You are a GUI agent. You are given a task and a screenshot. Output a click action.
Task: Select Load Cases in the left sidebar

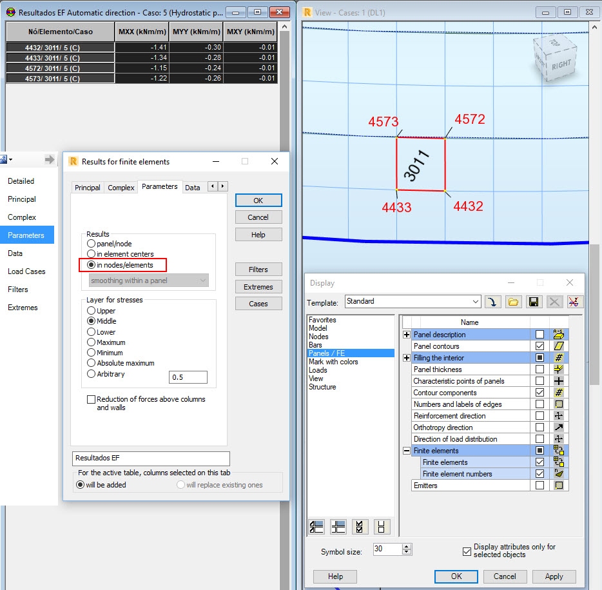[x=26, y=271]
